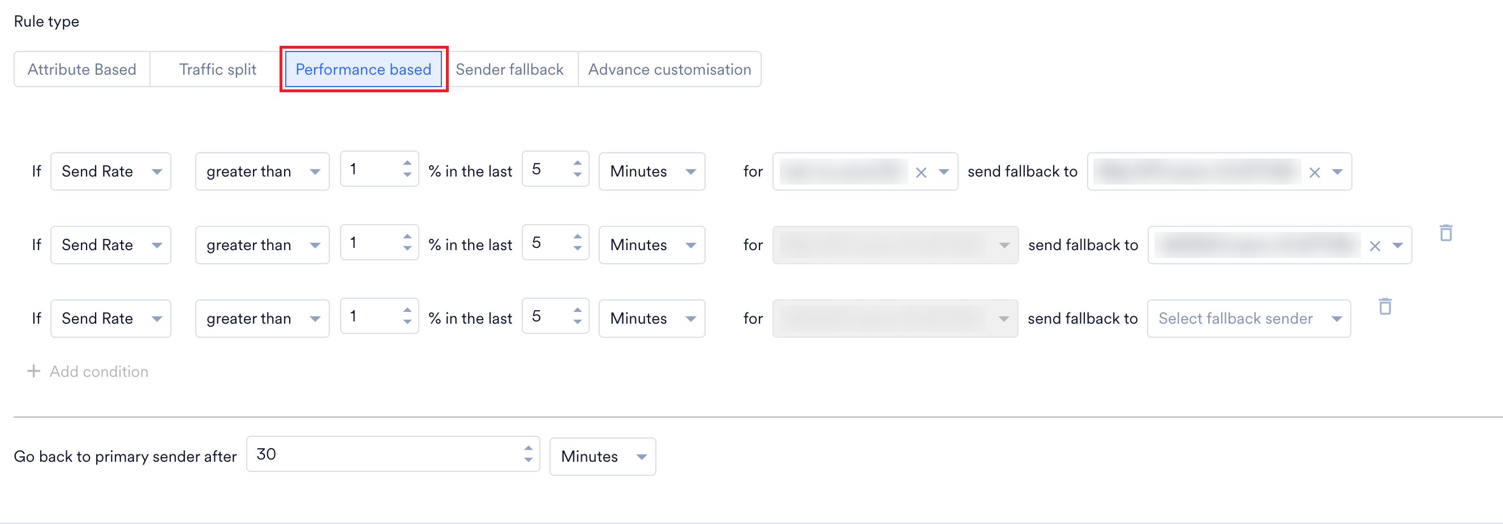Screen dimensions: 1503x524
Task: Clear the first row's fallback sender selection
Action: 1315,173
